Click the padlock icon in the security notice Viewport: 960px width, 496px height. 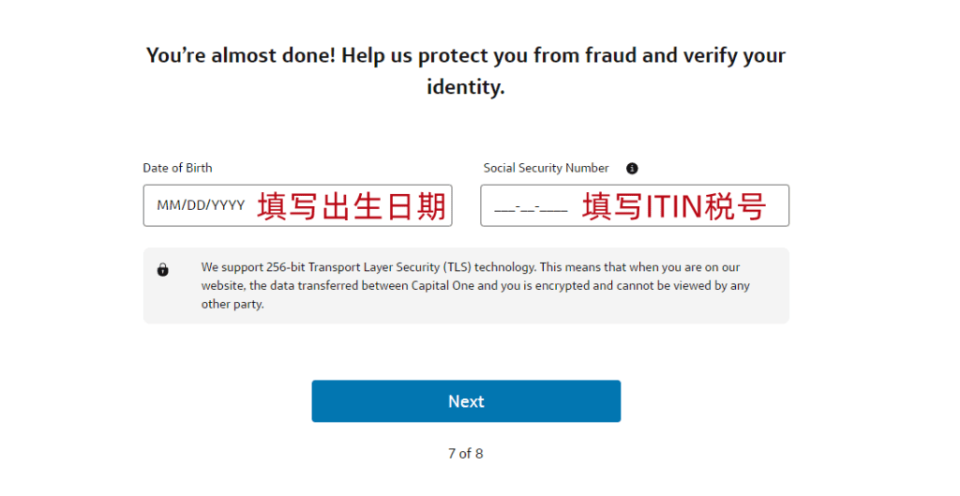click(163, 270)
